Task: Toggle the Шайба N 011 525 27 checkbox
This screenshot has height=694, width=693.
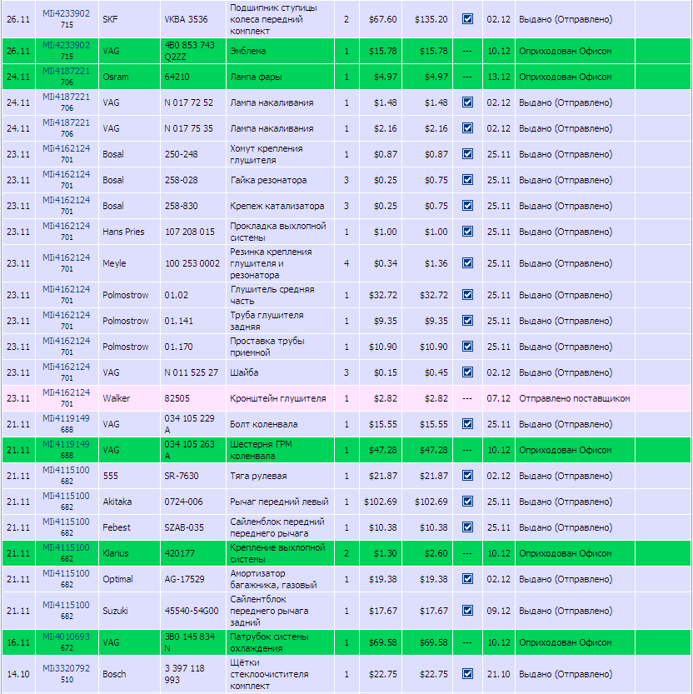Action: click(467, 372)
